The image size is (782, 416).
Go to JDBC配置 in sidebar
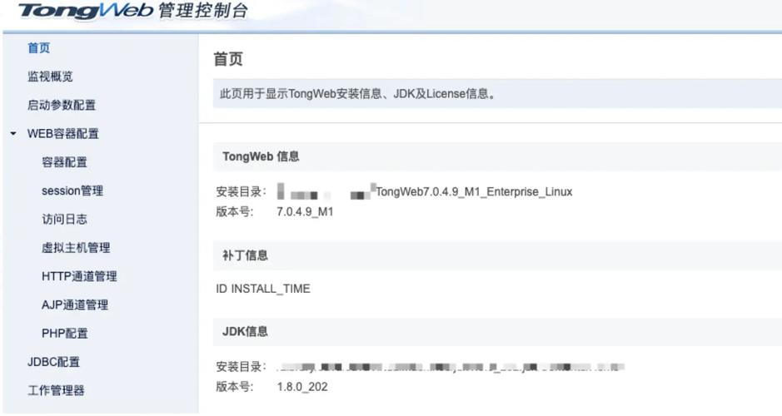[x=53, y=362]
